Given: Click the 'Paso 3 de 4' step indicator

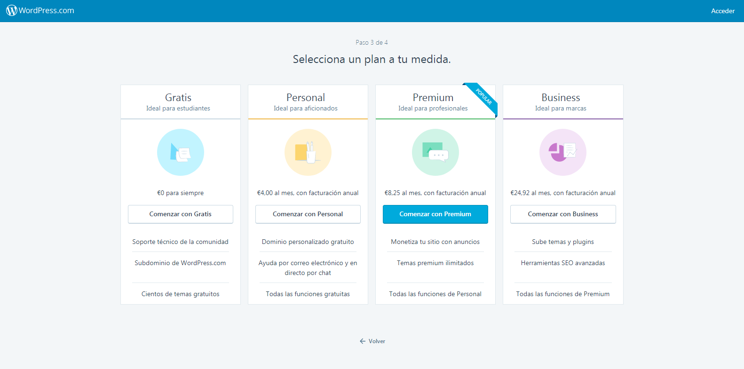Looking at the screenshot, I should tap(372, 42).
